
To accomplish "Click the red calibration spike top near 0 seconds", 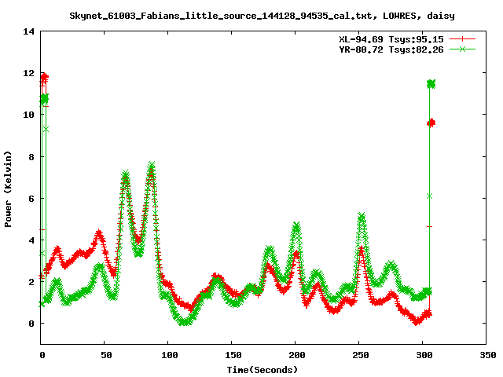I will click(x=44, y=77).
